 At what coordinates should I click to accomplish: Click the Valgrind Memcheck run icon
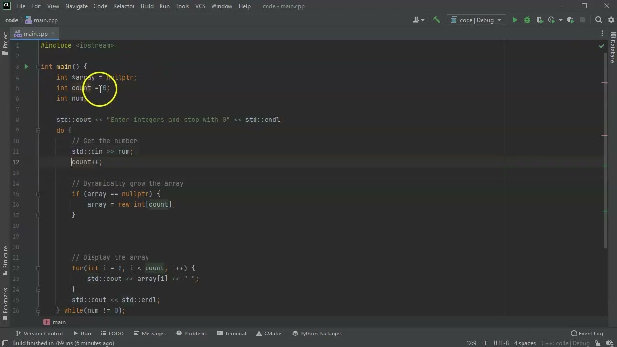tap(571, 20)
